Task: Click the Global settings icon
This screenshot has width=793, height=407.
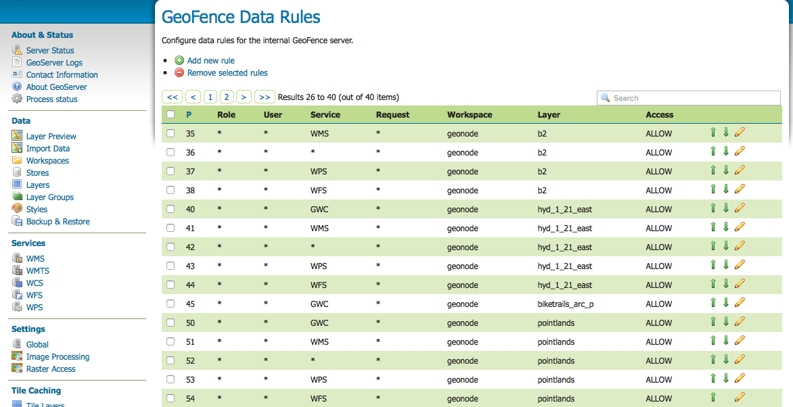Action: pos(17,344)
